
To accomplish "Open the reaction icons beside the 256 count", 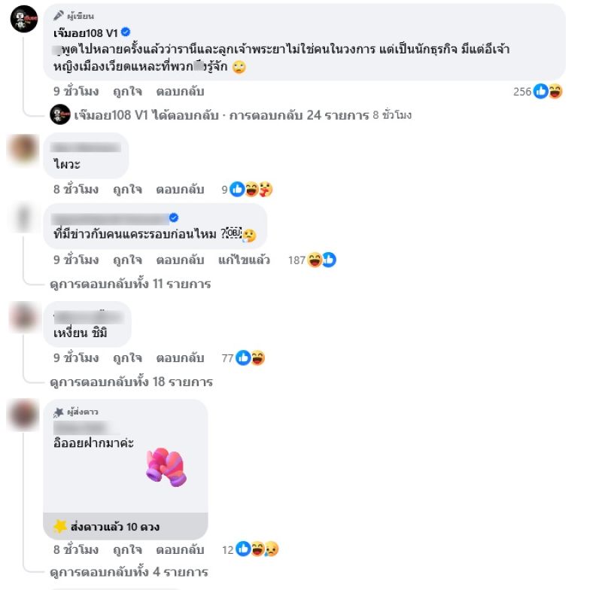I will point(548,91).
